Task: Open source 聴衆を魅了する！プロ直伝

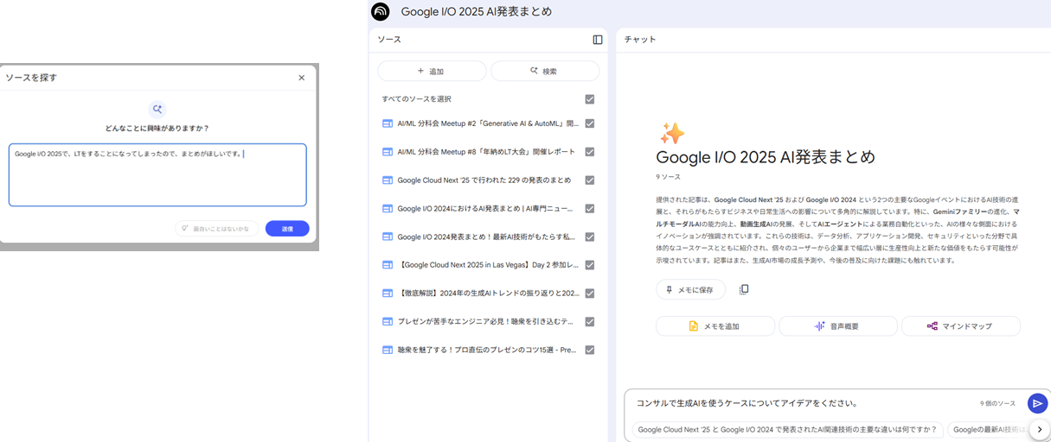Action: click(487, 350)
